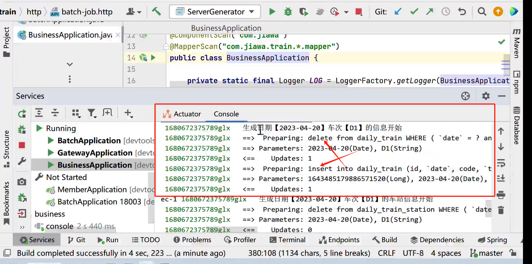
Task: Open Terminal tool window tab
Action: (x=287, y=240)
